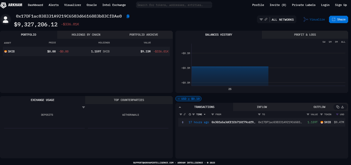
Task: Open the TO column filter icon
Action: tap(259, 114)
